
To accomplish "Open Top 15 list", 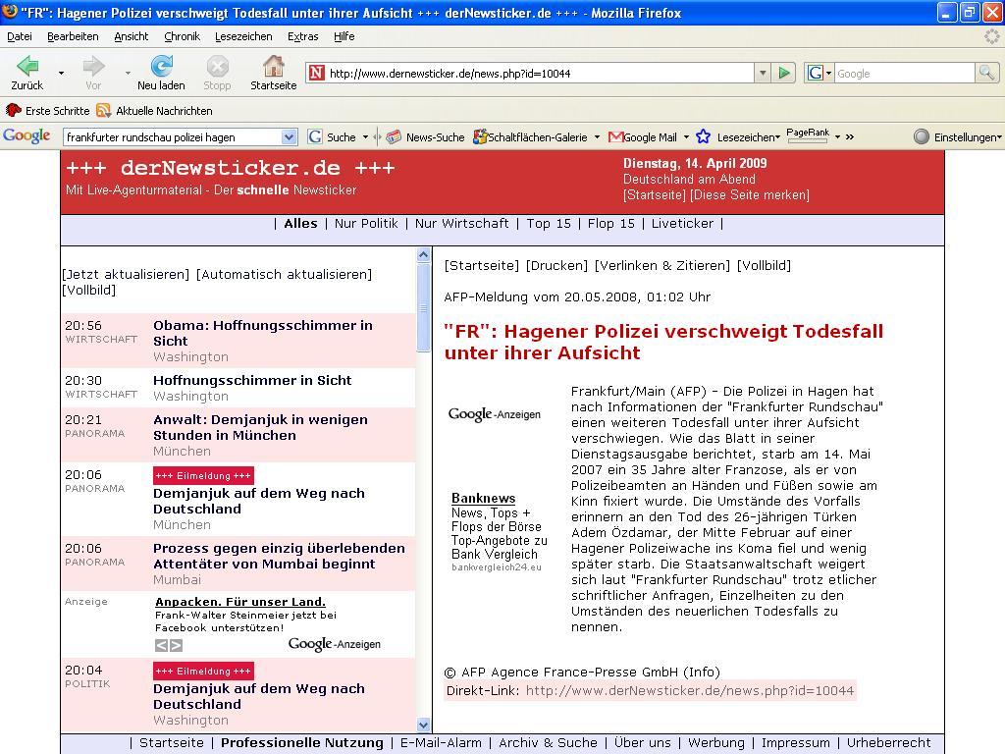I will click(549, 223).
